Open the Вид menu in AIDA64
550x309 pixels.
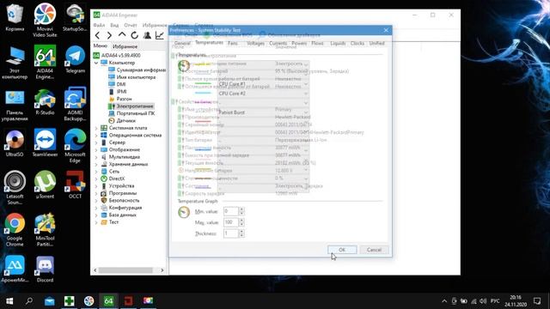coord(114,25)
